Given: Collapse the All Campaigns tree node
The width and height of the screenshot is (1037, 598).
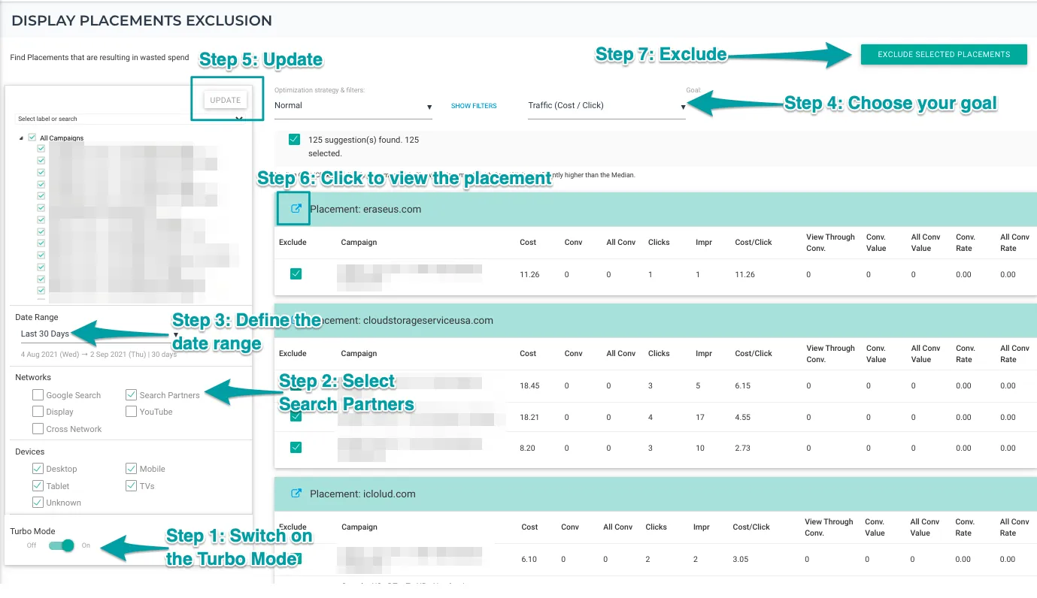Looking at the screenshot, I should tap(21, 138).
